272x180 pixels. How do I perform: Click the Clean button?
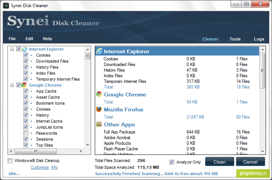[x=220, y=162]
